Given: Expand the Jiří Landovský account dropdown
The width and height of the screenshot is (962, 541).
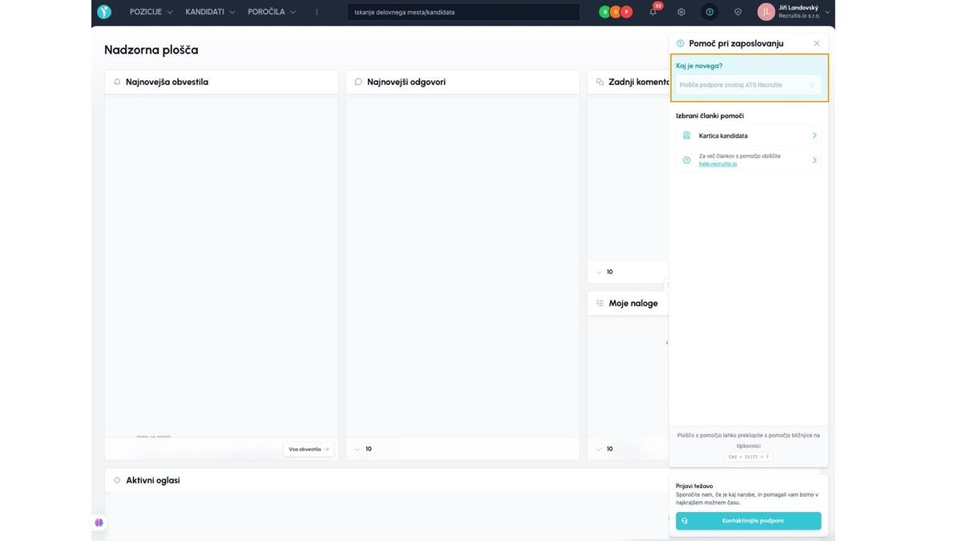Looking at the screenshot, I should [827, 12].
